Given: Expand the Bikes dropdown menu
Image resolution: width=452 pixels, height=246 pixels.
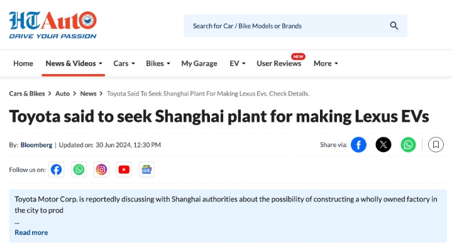Looking at the screenshot, I should click(158, 63).
